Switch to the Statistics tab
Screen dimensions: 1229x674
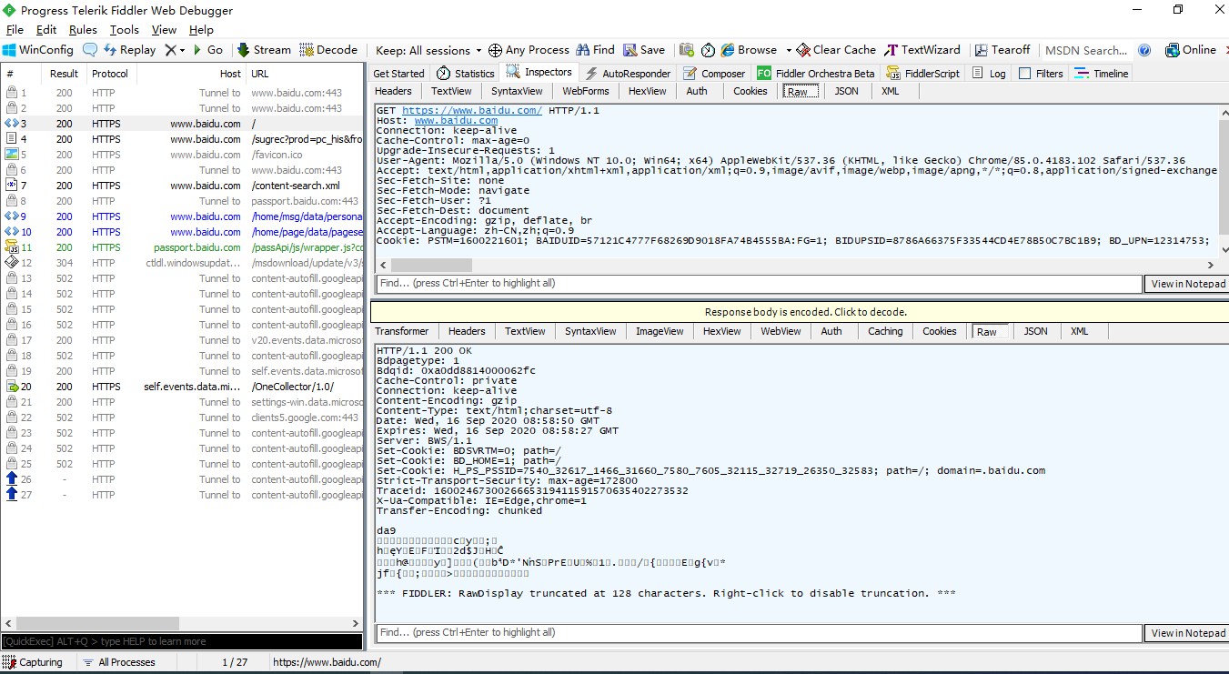[x=465, y=74]
